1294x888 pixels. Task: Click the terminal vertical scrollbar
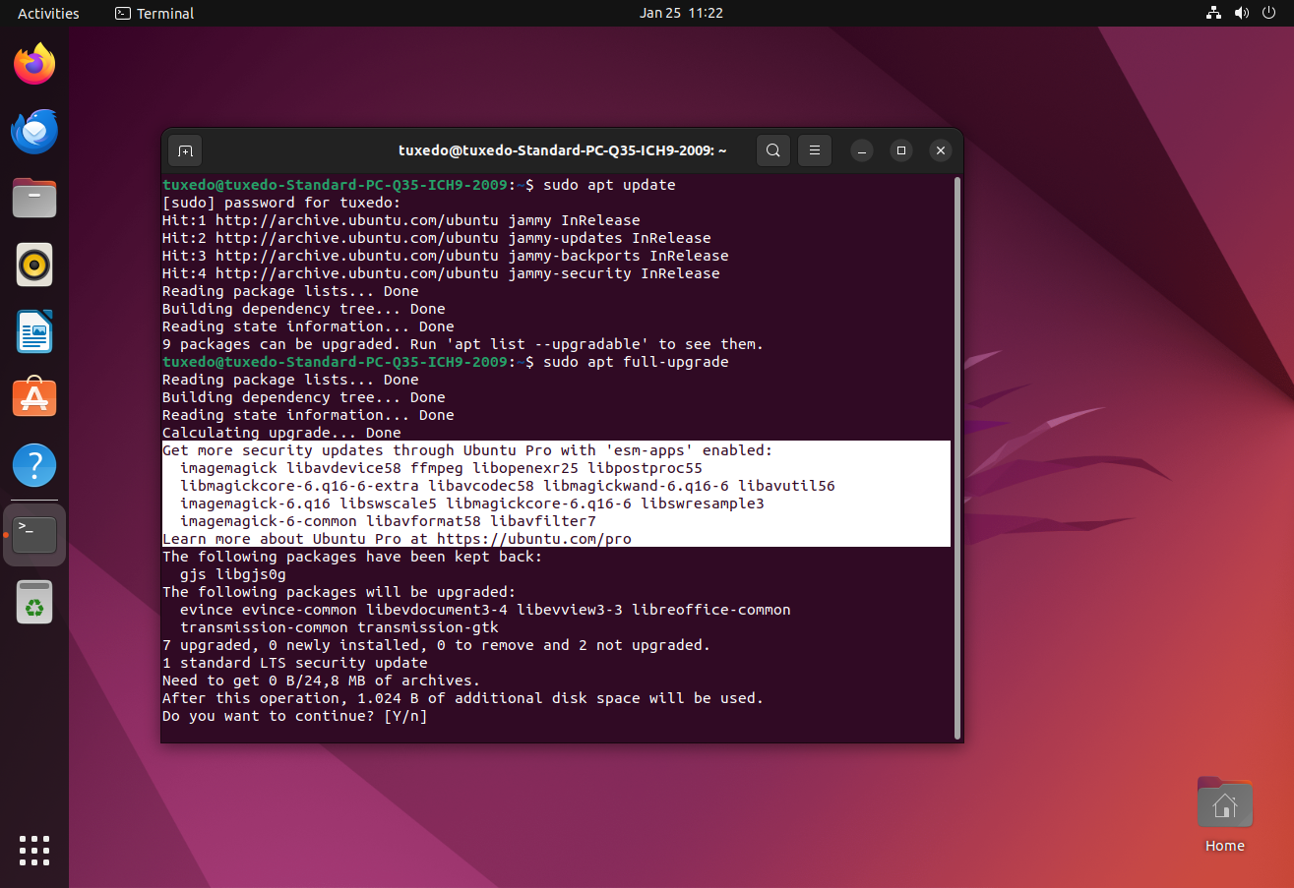pos(957,457)
